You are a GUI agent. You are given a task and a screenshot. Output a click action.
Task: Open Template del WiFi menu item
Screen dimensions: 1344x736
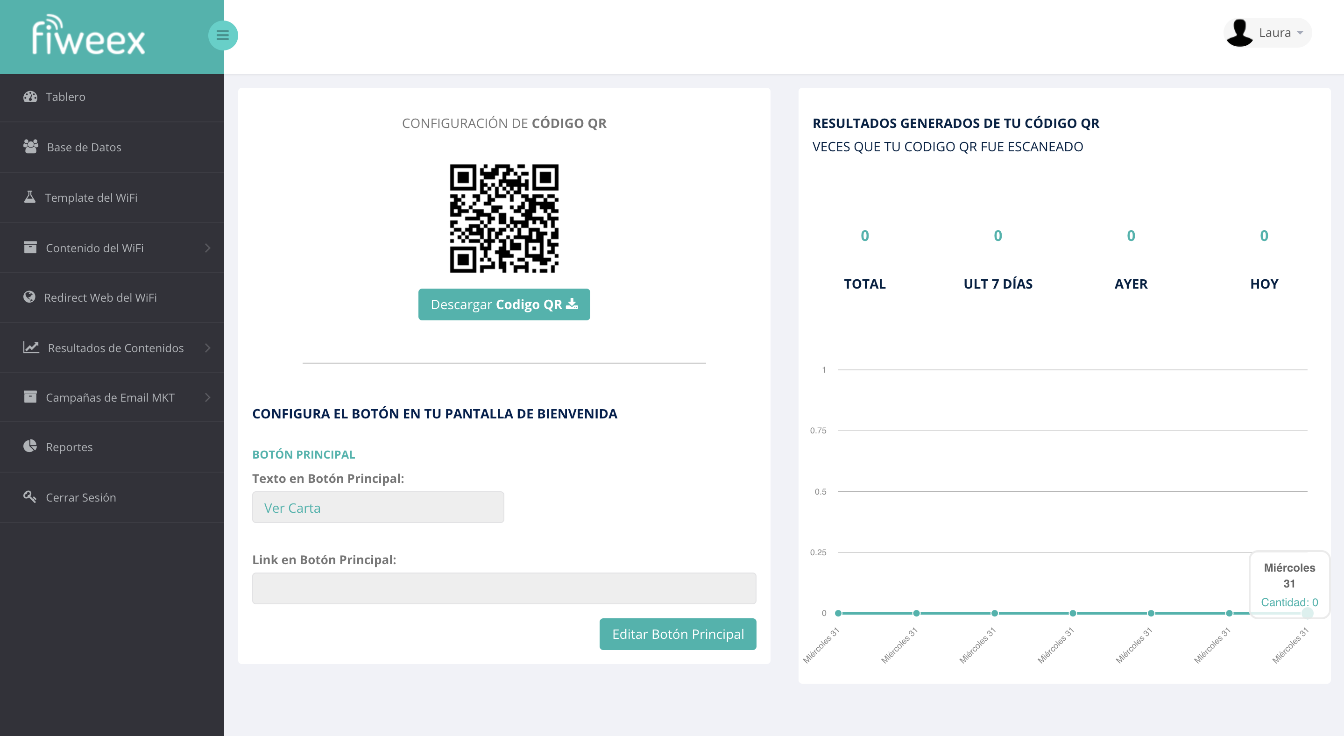tap(91, 198)
